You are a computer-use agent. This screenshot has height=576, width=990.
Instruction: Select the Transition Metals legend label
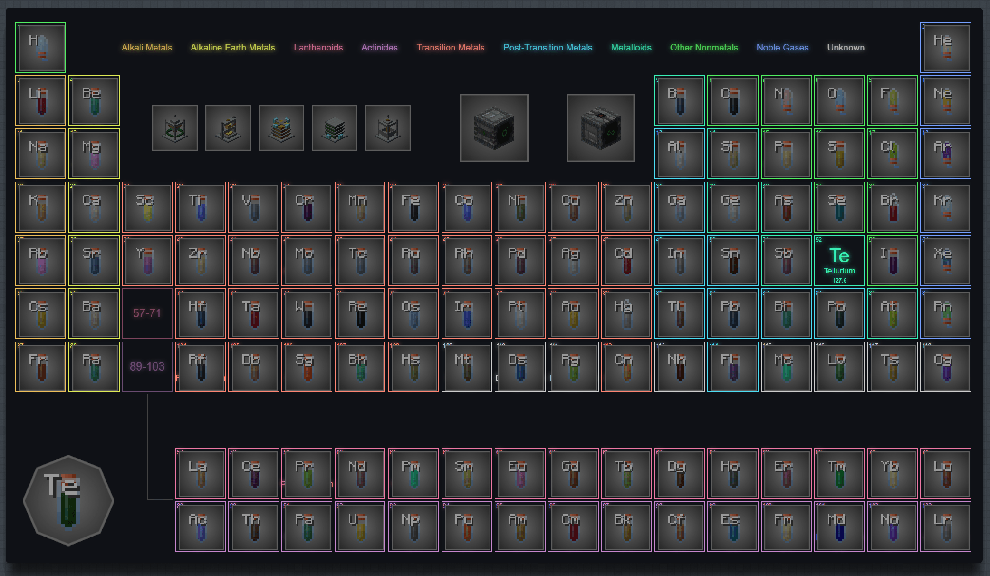pyautogui.click(x=450, y=48)
